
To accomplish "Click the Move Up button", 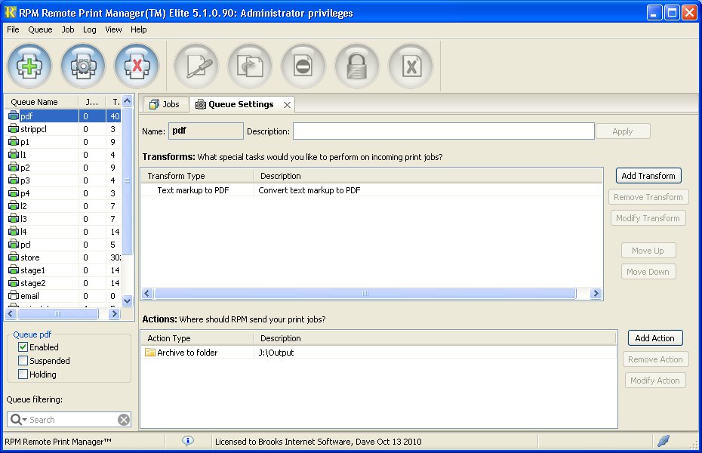I will point(648,251).
